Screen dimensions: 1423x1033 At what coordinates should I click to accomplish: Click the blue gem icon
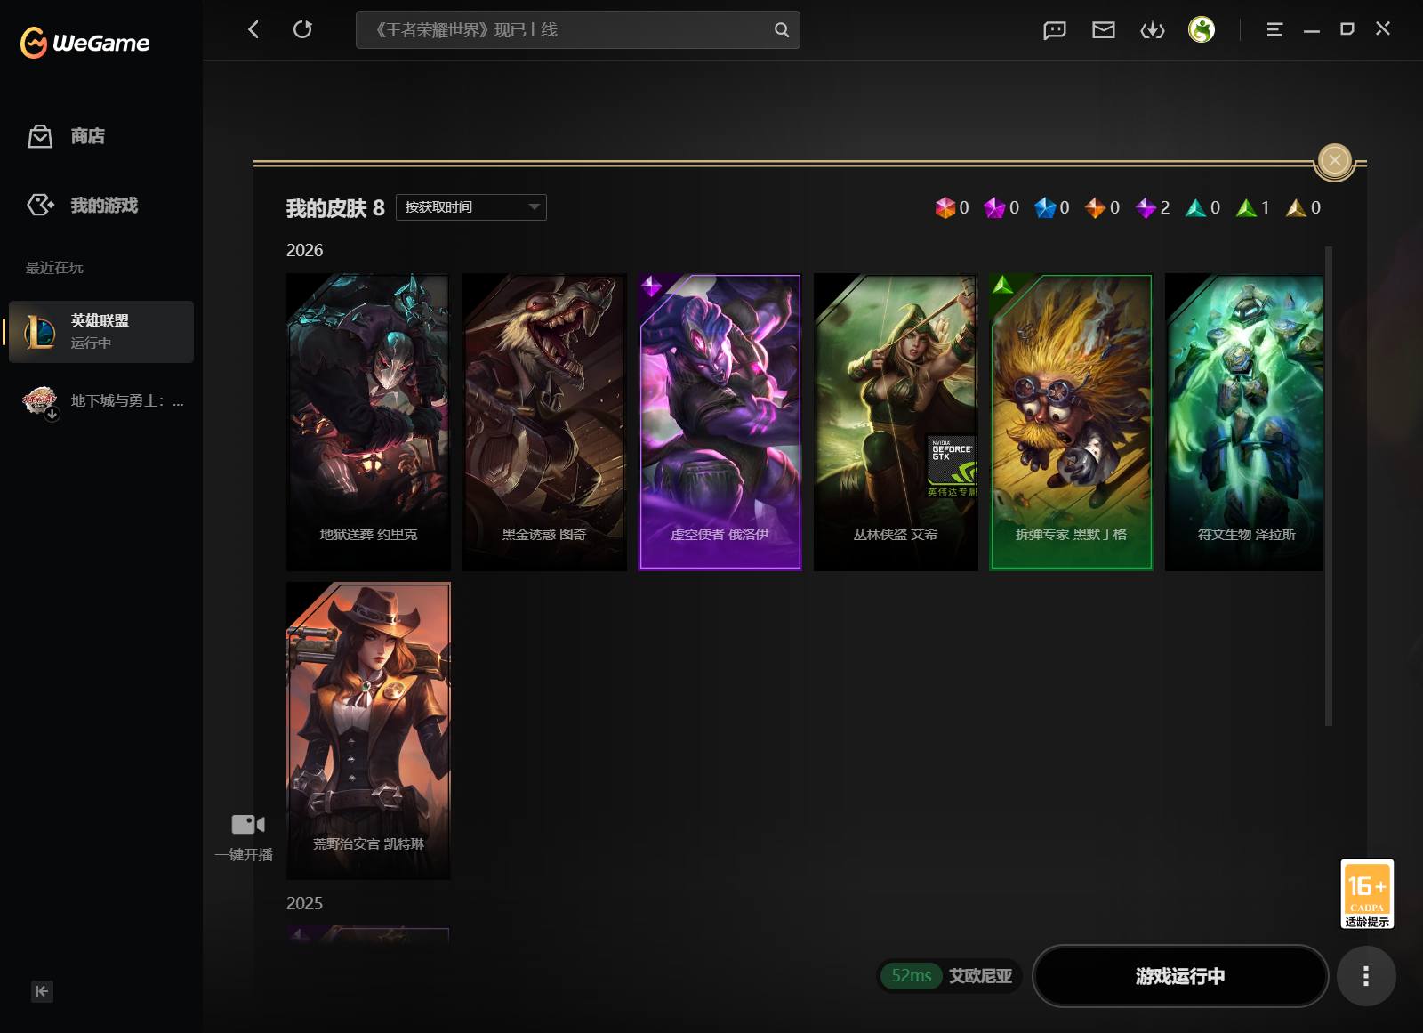coord(1045,207)
